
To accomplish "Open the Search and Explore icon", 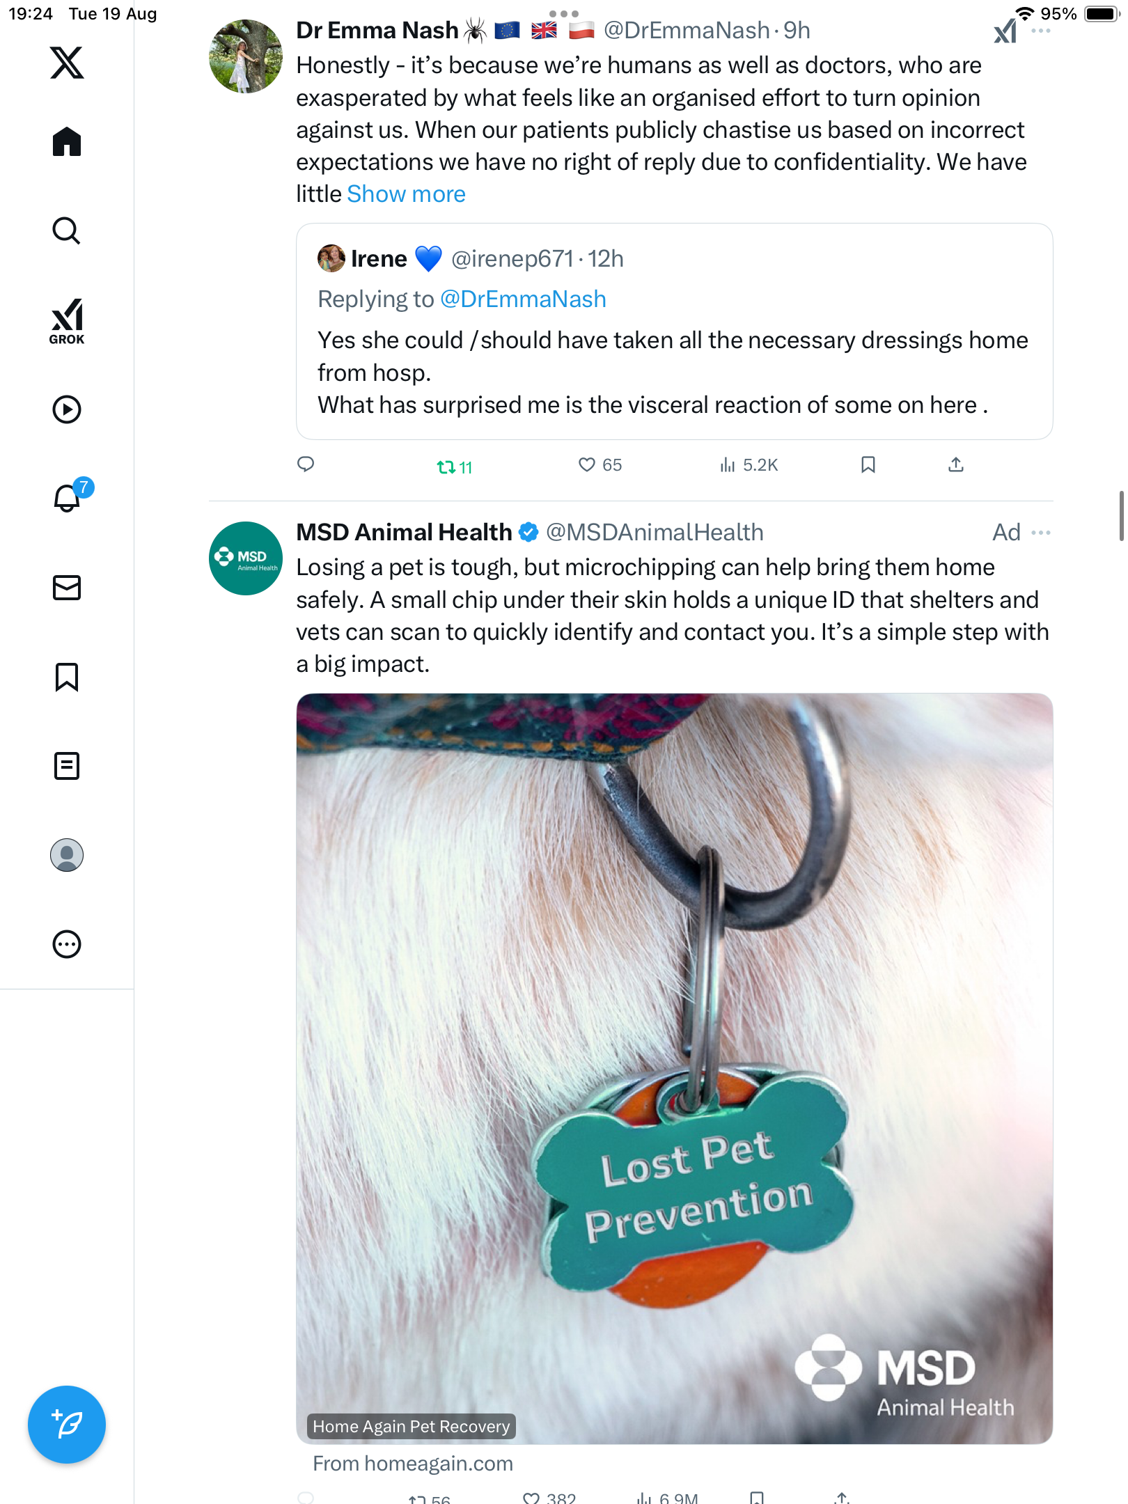I will click(x=67, y=230).
